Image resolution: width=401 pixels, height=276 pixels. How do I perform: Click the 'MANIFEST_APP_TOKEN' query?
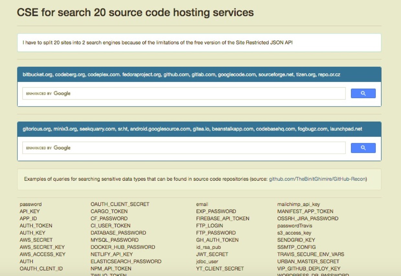pyautogui.click(x=305, y=211)
